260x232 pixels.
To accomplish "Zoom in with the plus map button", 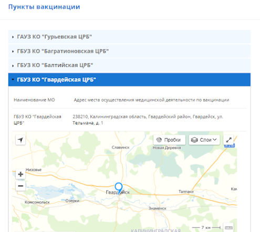I will pos(20,174).
